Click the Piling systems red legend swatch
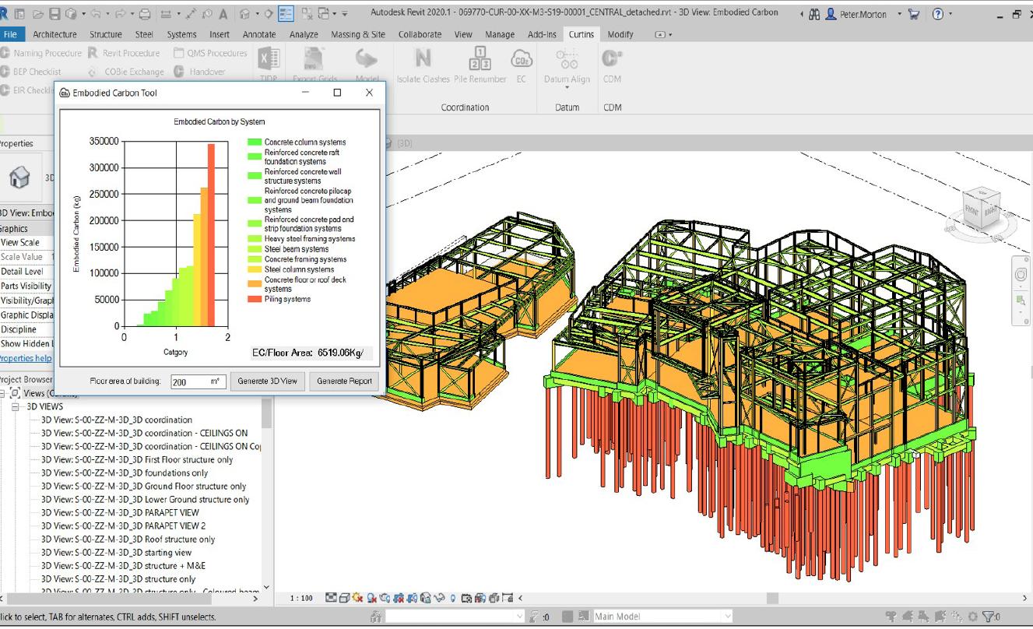 coord(255,299)
